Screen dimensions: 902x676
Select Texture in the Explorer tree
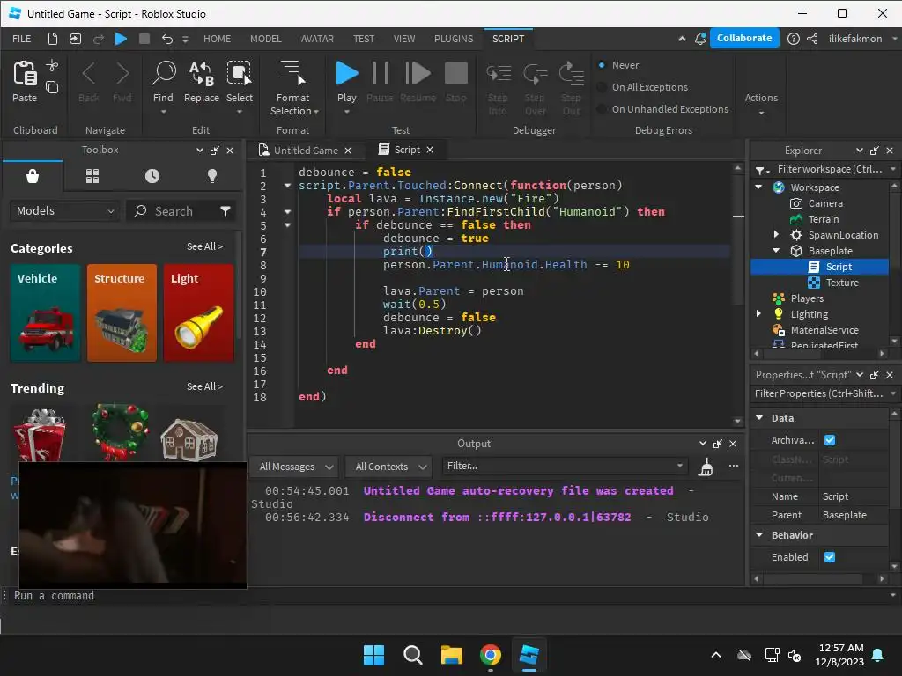[841, 283]
